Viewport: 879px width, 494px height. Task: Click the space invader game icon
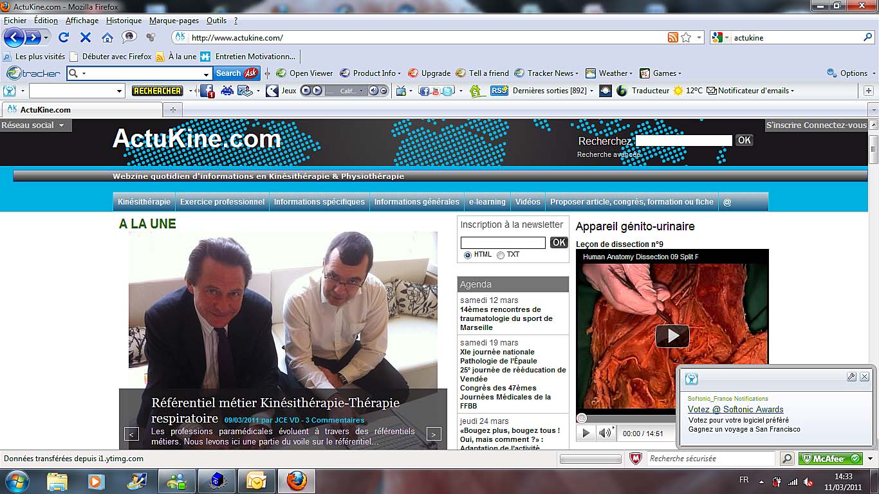click(x=227, y=91)
